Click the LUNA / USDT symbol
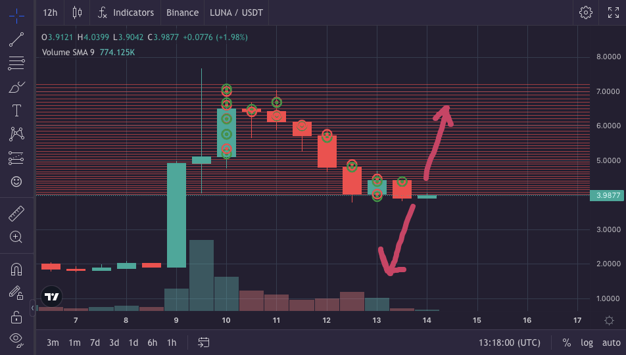 coord(234,12)
